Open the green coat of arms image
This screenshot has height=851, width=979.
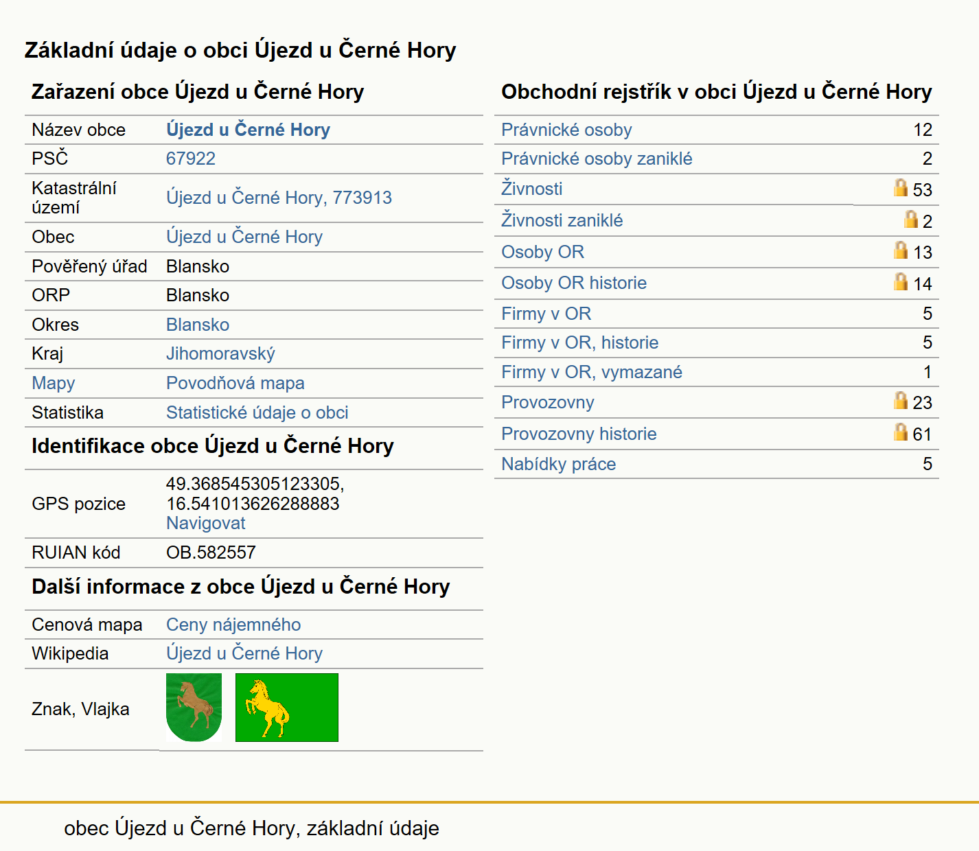194,708
